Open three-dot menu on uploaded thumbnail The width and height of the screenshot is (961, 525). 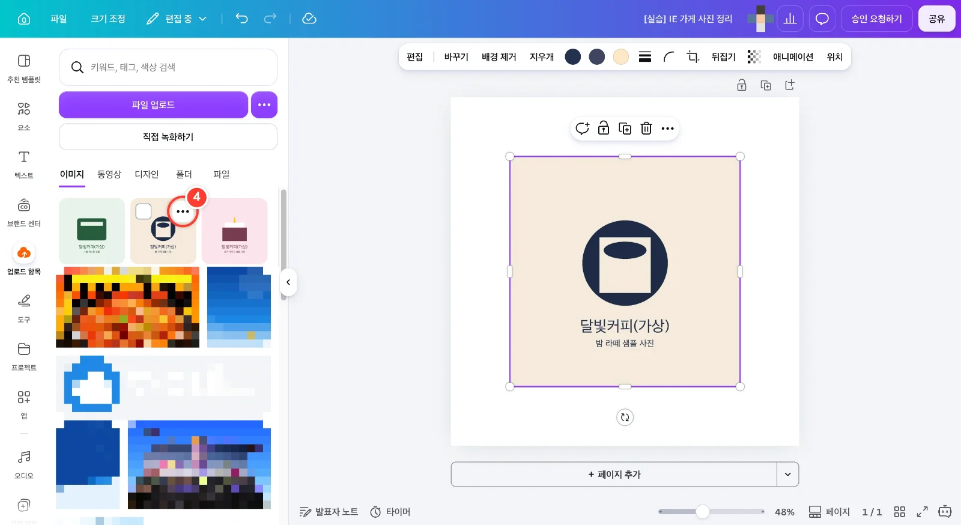tap(183, 211)
